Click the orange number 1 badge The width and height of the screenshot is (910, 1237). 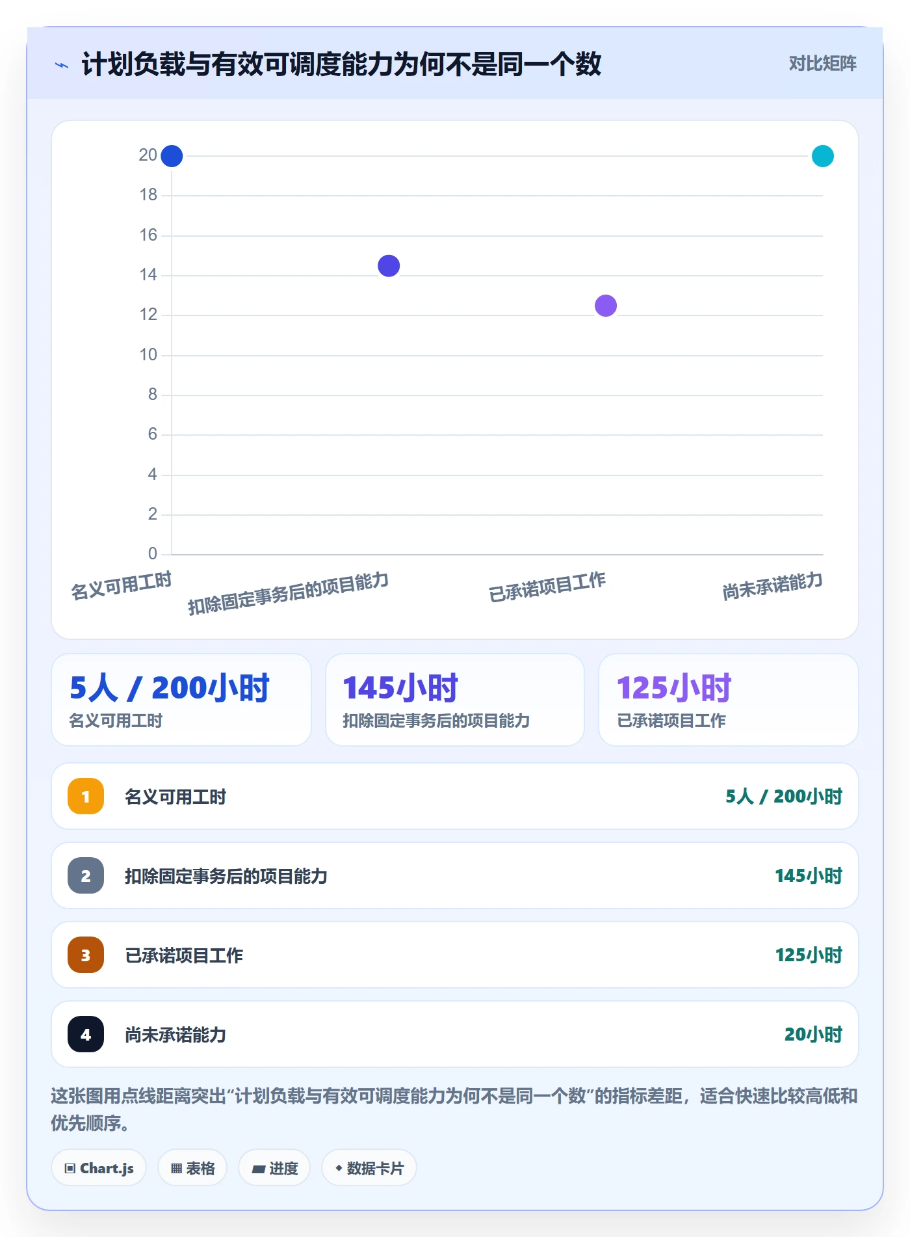coord(86,796)
